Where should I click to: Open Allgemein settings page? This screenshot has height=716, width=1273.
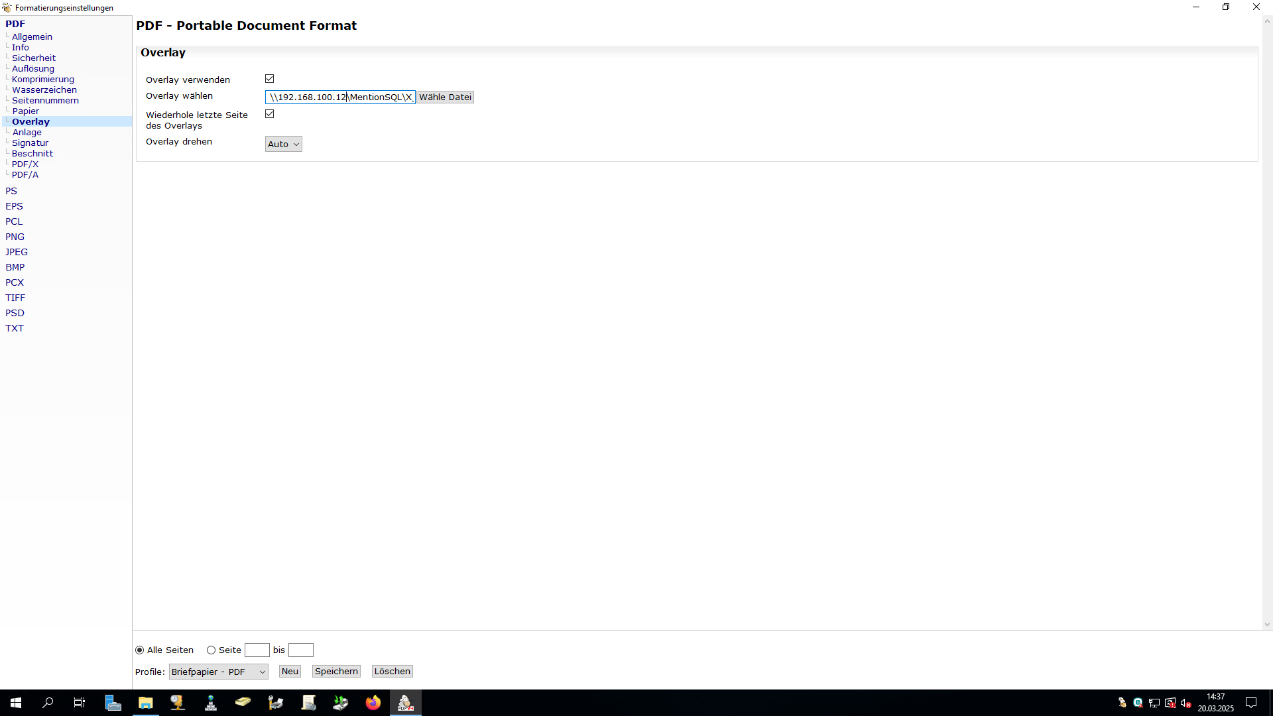[32, 37]
